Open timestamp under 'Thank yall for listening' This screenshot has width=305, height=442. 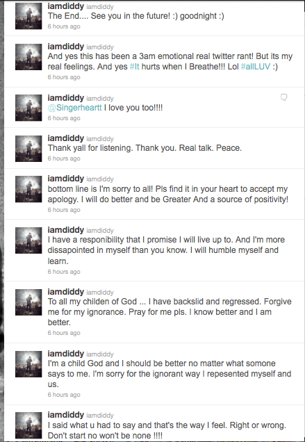pos(64,158)
